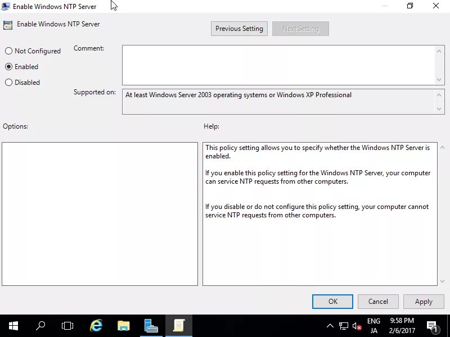The height and width of the screenshot is (337, 450).
Task: Go to the Previous Setting
Action: (x=239, y=29)
